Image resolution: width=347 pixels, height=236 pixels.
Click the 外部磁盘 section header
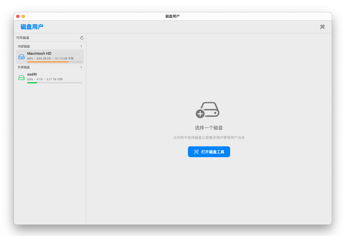pos(24,67)
